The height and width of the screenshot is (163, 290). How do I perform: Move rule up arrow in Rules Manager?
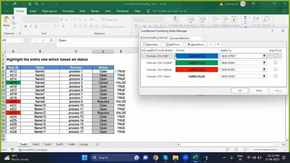[210, 44]
